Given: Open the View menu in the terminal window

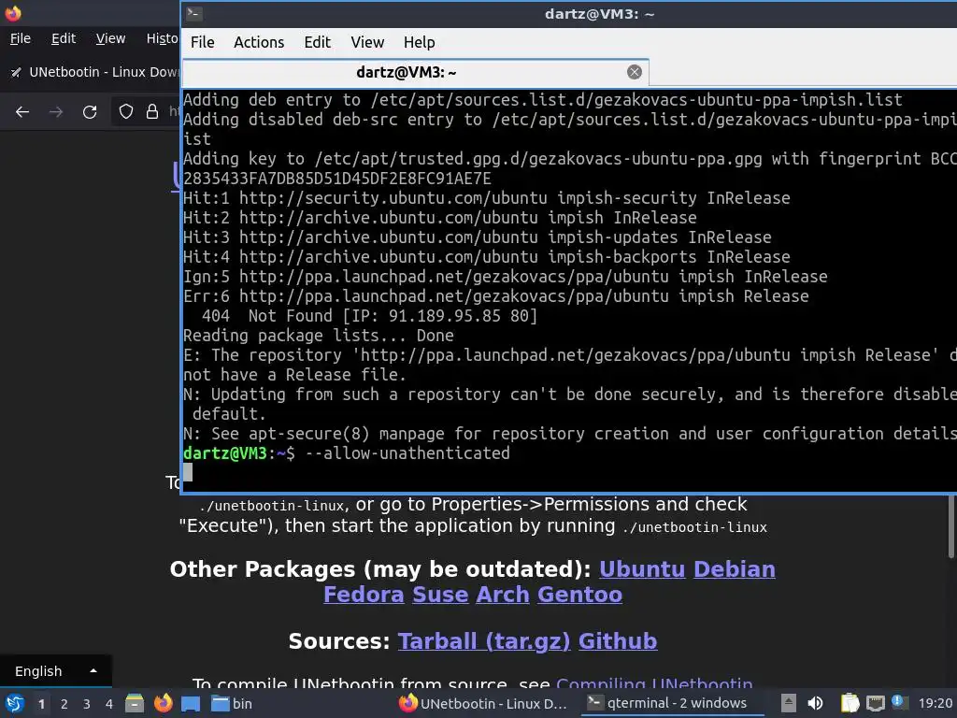Looking at the screenshot, I should (367, 42).
